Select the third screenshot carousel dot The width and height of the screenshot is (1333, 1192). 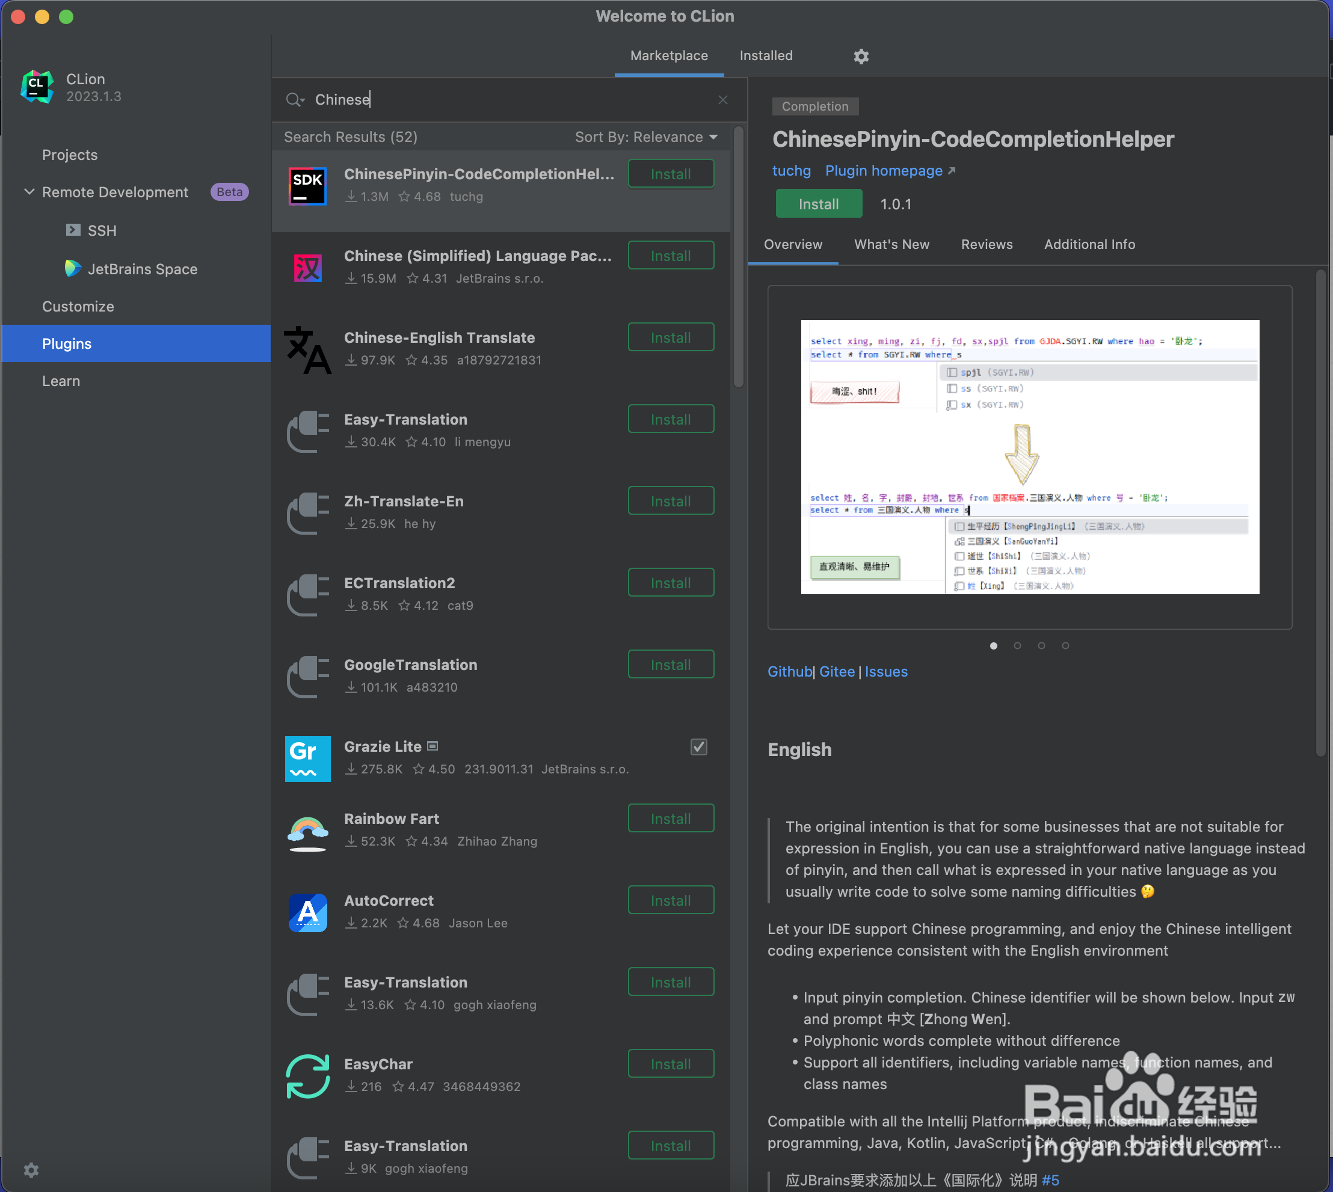pyautogui.click(x=1041, y=646)
